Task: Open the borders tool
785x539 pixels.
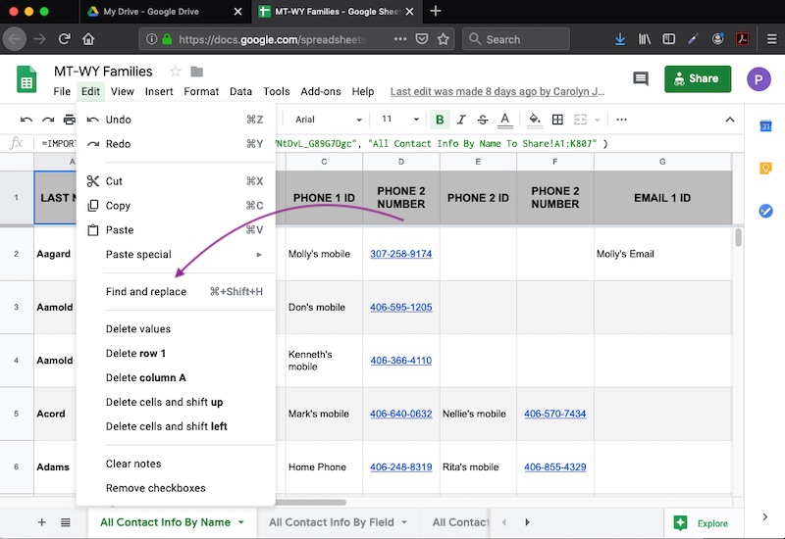Action: [x=557, y=120]
